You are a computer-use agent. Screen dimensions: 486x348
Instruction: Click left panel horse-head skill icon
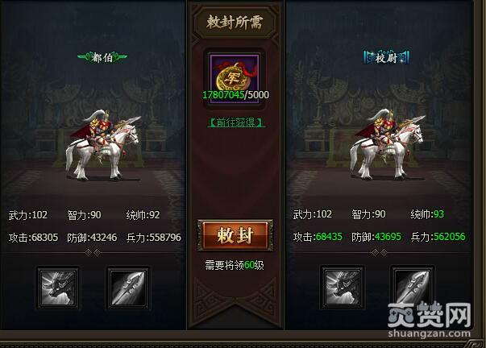[58, 288]
